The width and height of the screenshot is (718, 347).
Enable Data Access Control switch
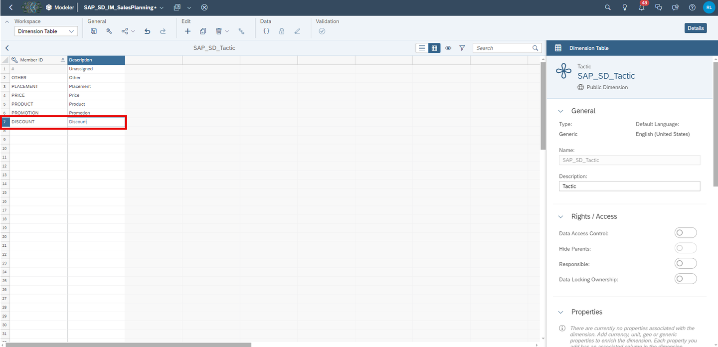pyautogui.click(x=686, y=233)
